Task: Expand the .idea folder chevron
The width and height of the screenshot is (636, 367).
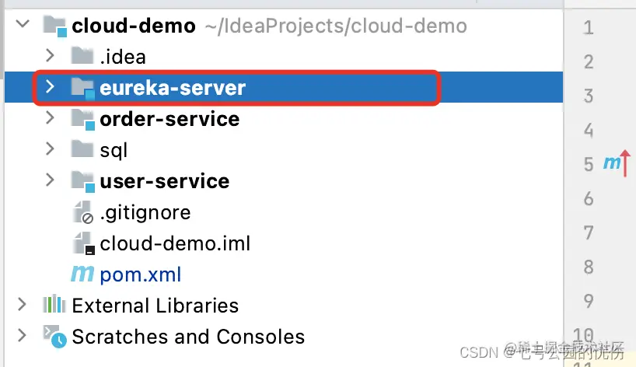Action: tap(50, 55)
